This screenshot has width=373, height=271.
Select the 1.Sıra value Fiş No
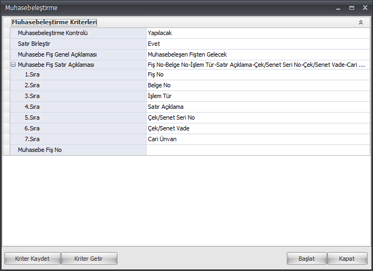tap(258, 75)
